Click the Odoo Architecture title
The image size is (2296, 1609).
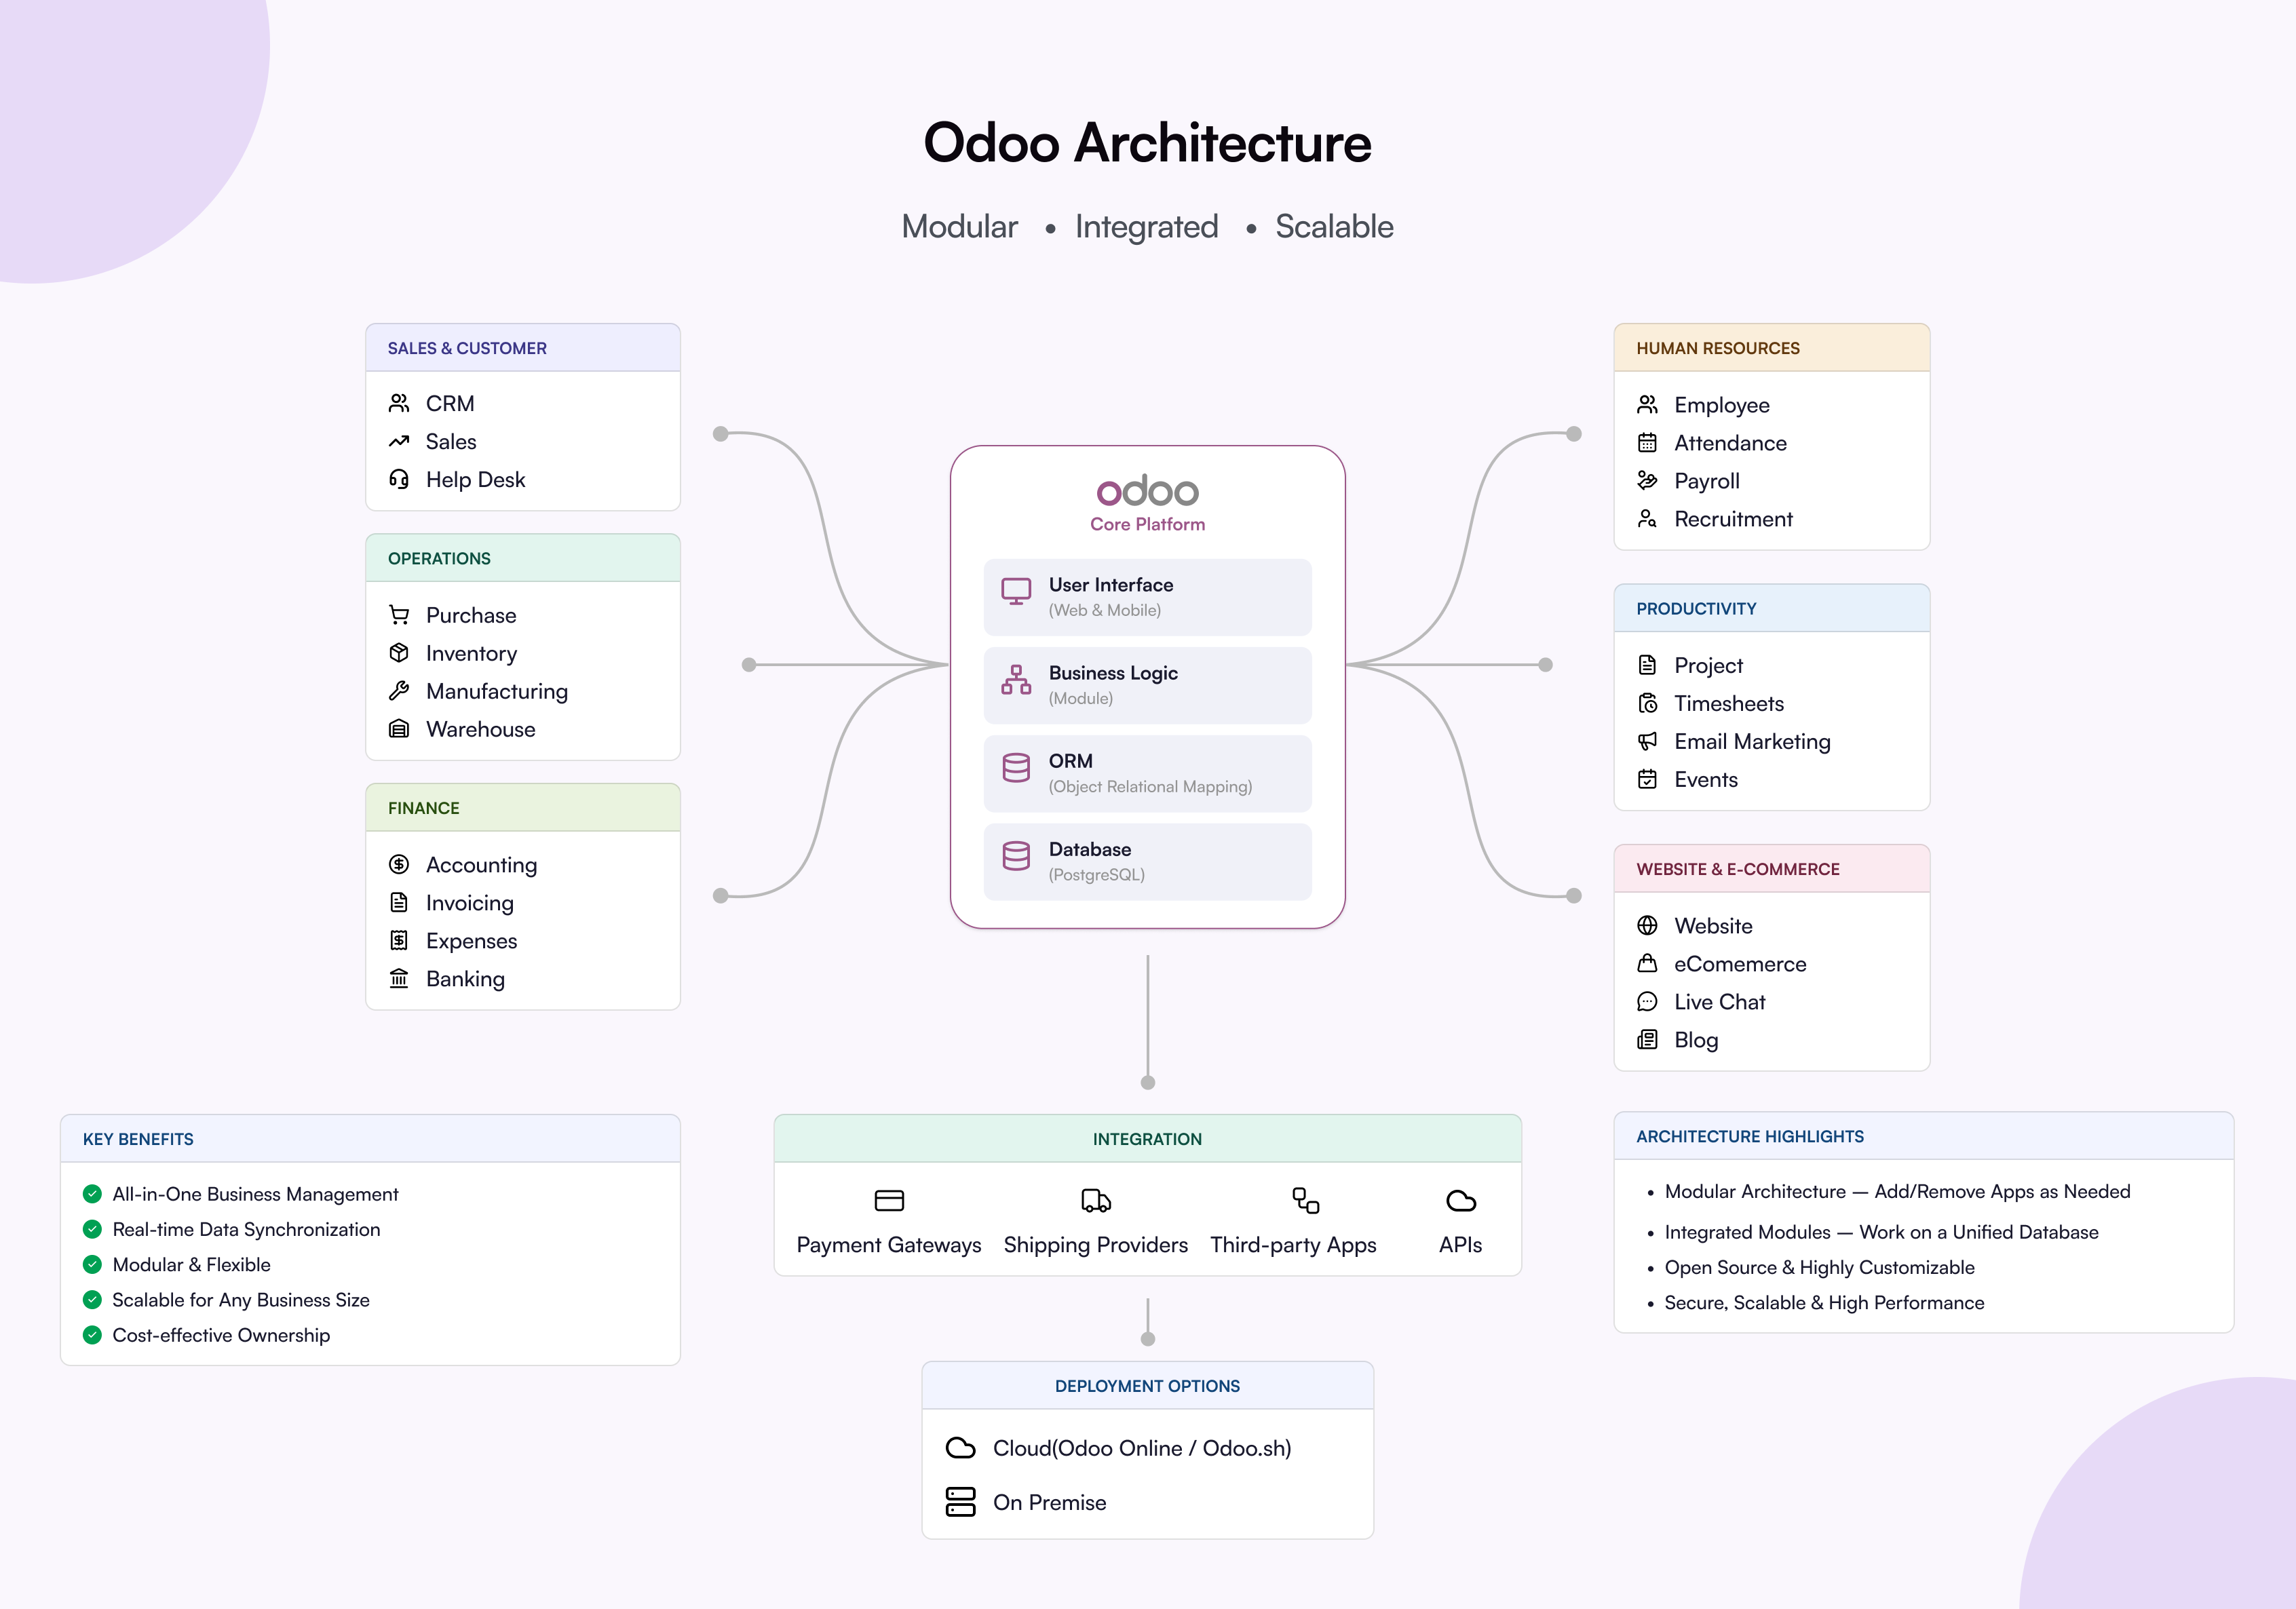(1147, 142)
